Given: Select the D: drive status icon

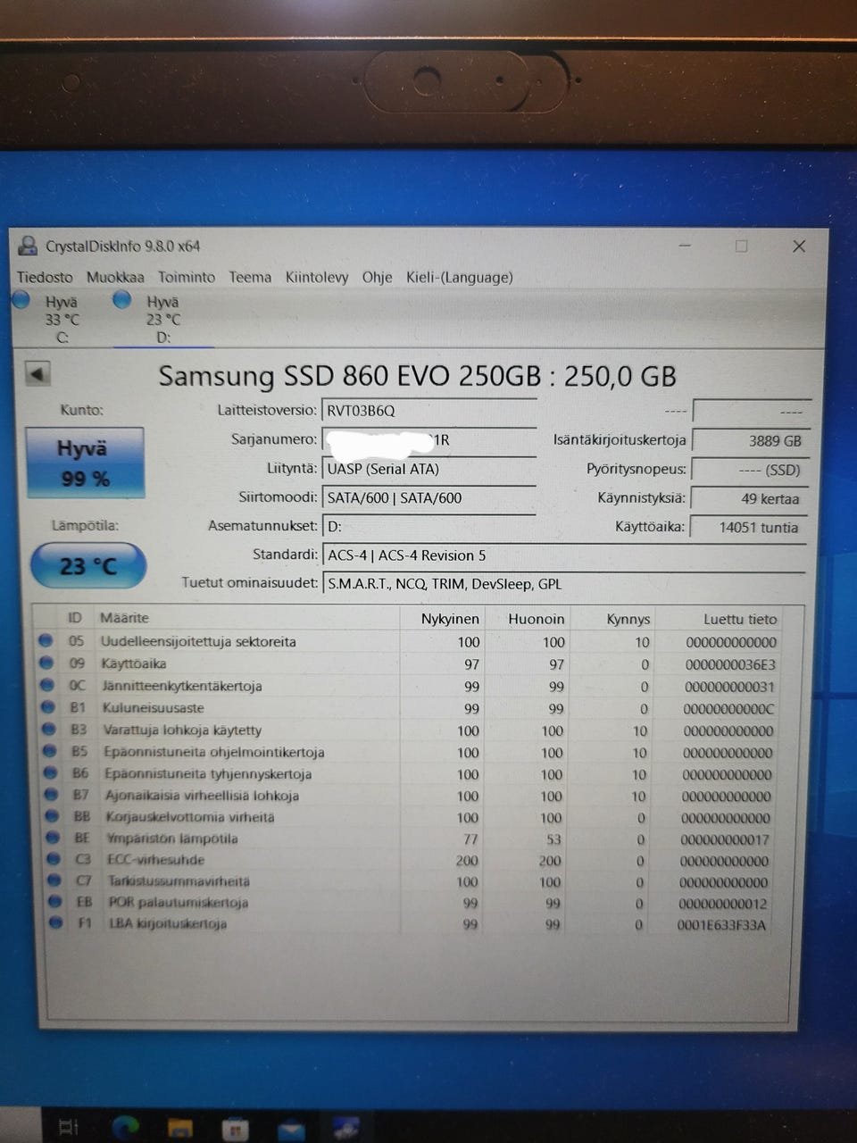Looking at the screenshot, I should [122, 300].
